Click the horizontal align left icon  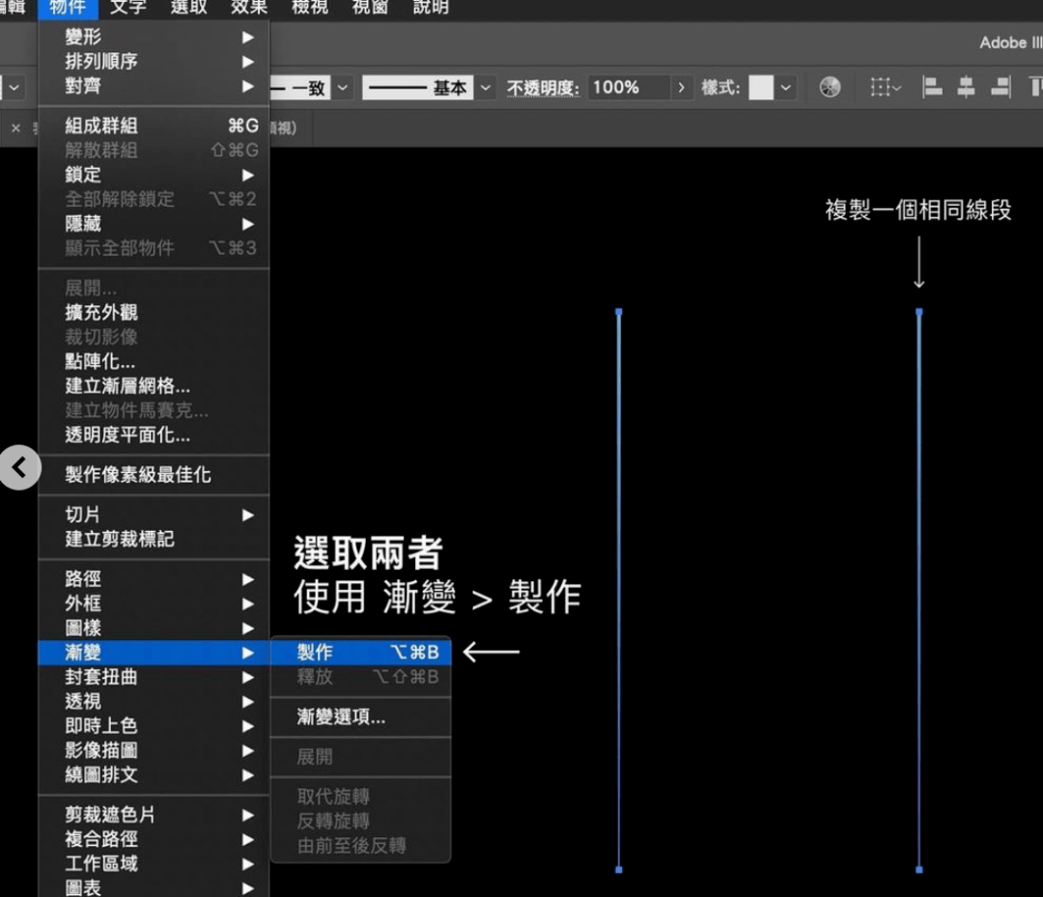[x=932, y=88]
